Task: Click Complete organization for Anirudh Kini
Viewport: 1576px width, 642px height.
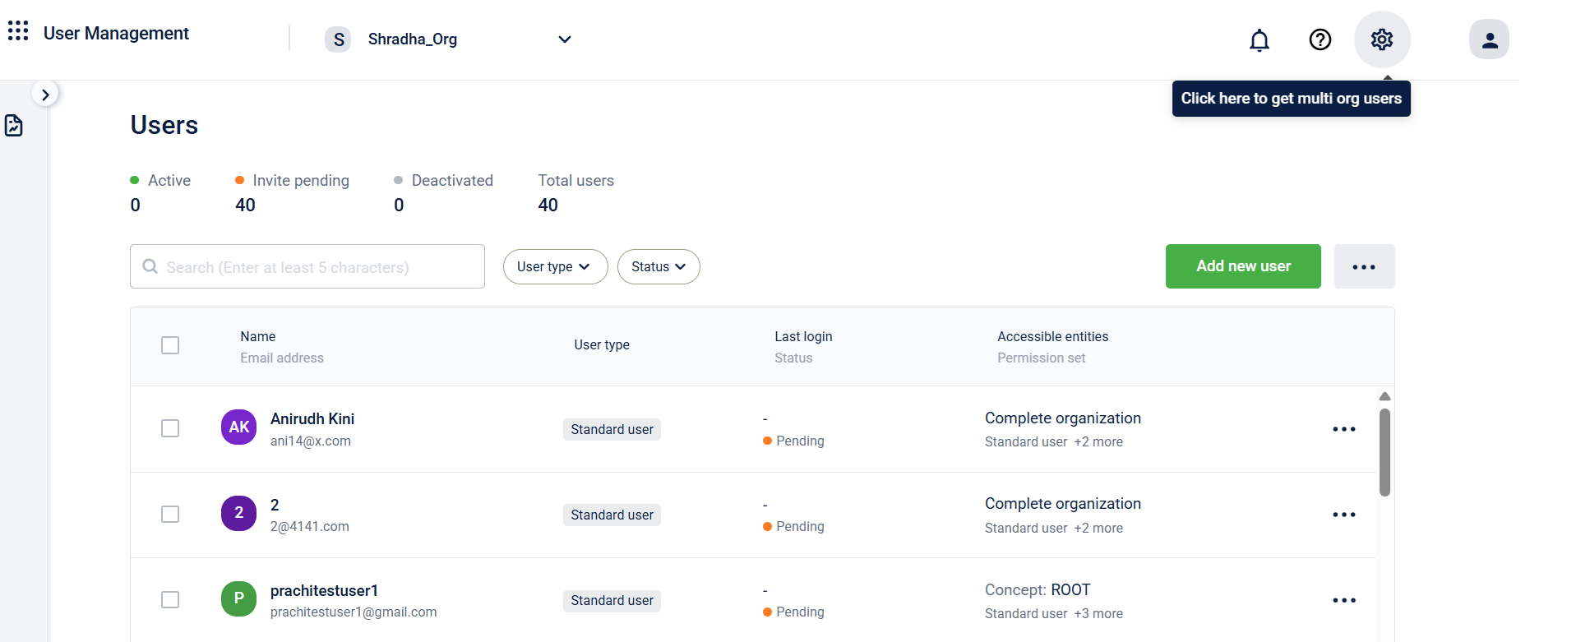Action: 1063,418
